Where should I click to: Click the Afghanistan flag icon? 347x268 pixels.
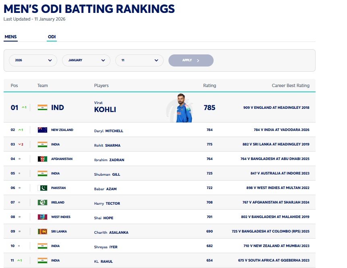point(42,159)
